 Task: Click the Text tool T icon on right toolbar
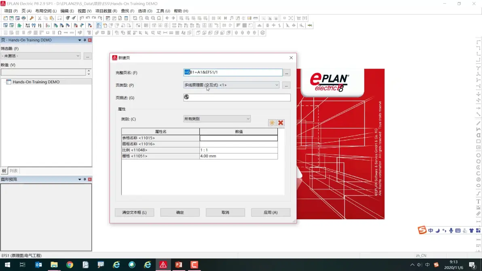[x=478, y=202]
